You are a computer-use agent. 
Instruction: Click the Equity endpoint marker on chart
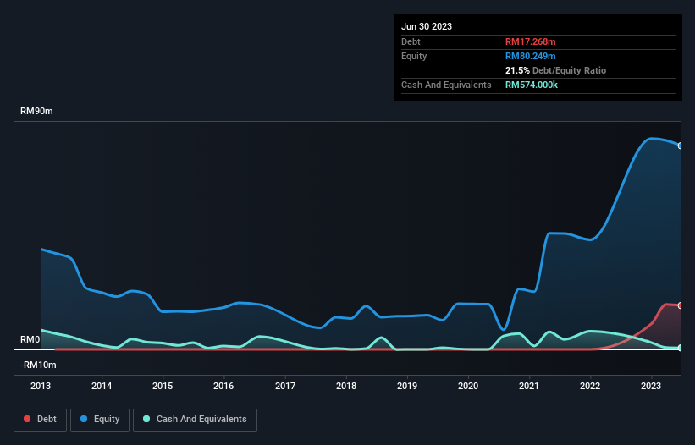coord(680,146)
